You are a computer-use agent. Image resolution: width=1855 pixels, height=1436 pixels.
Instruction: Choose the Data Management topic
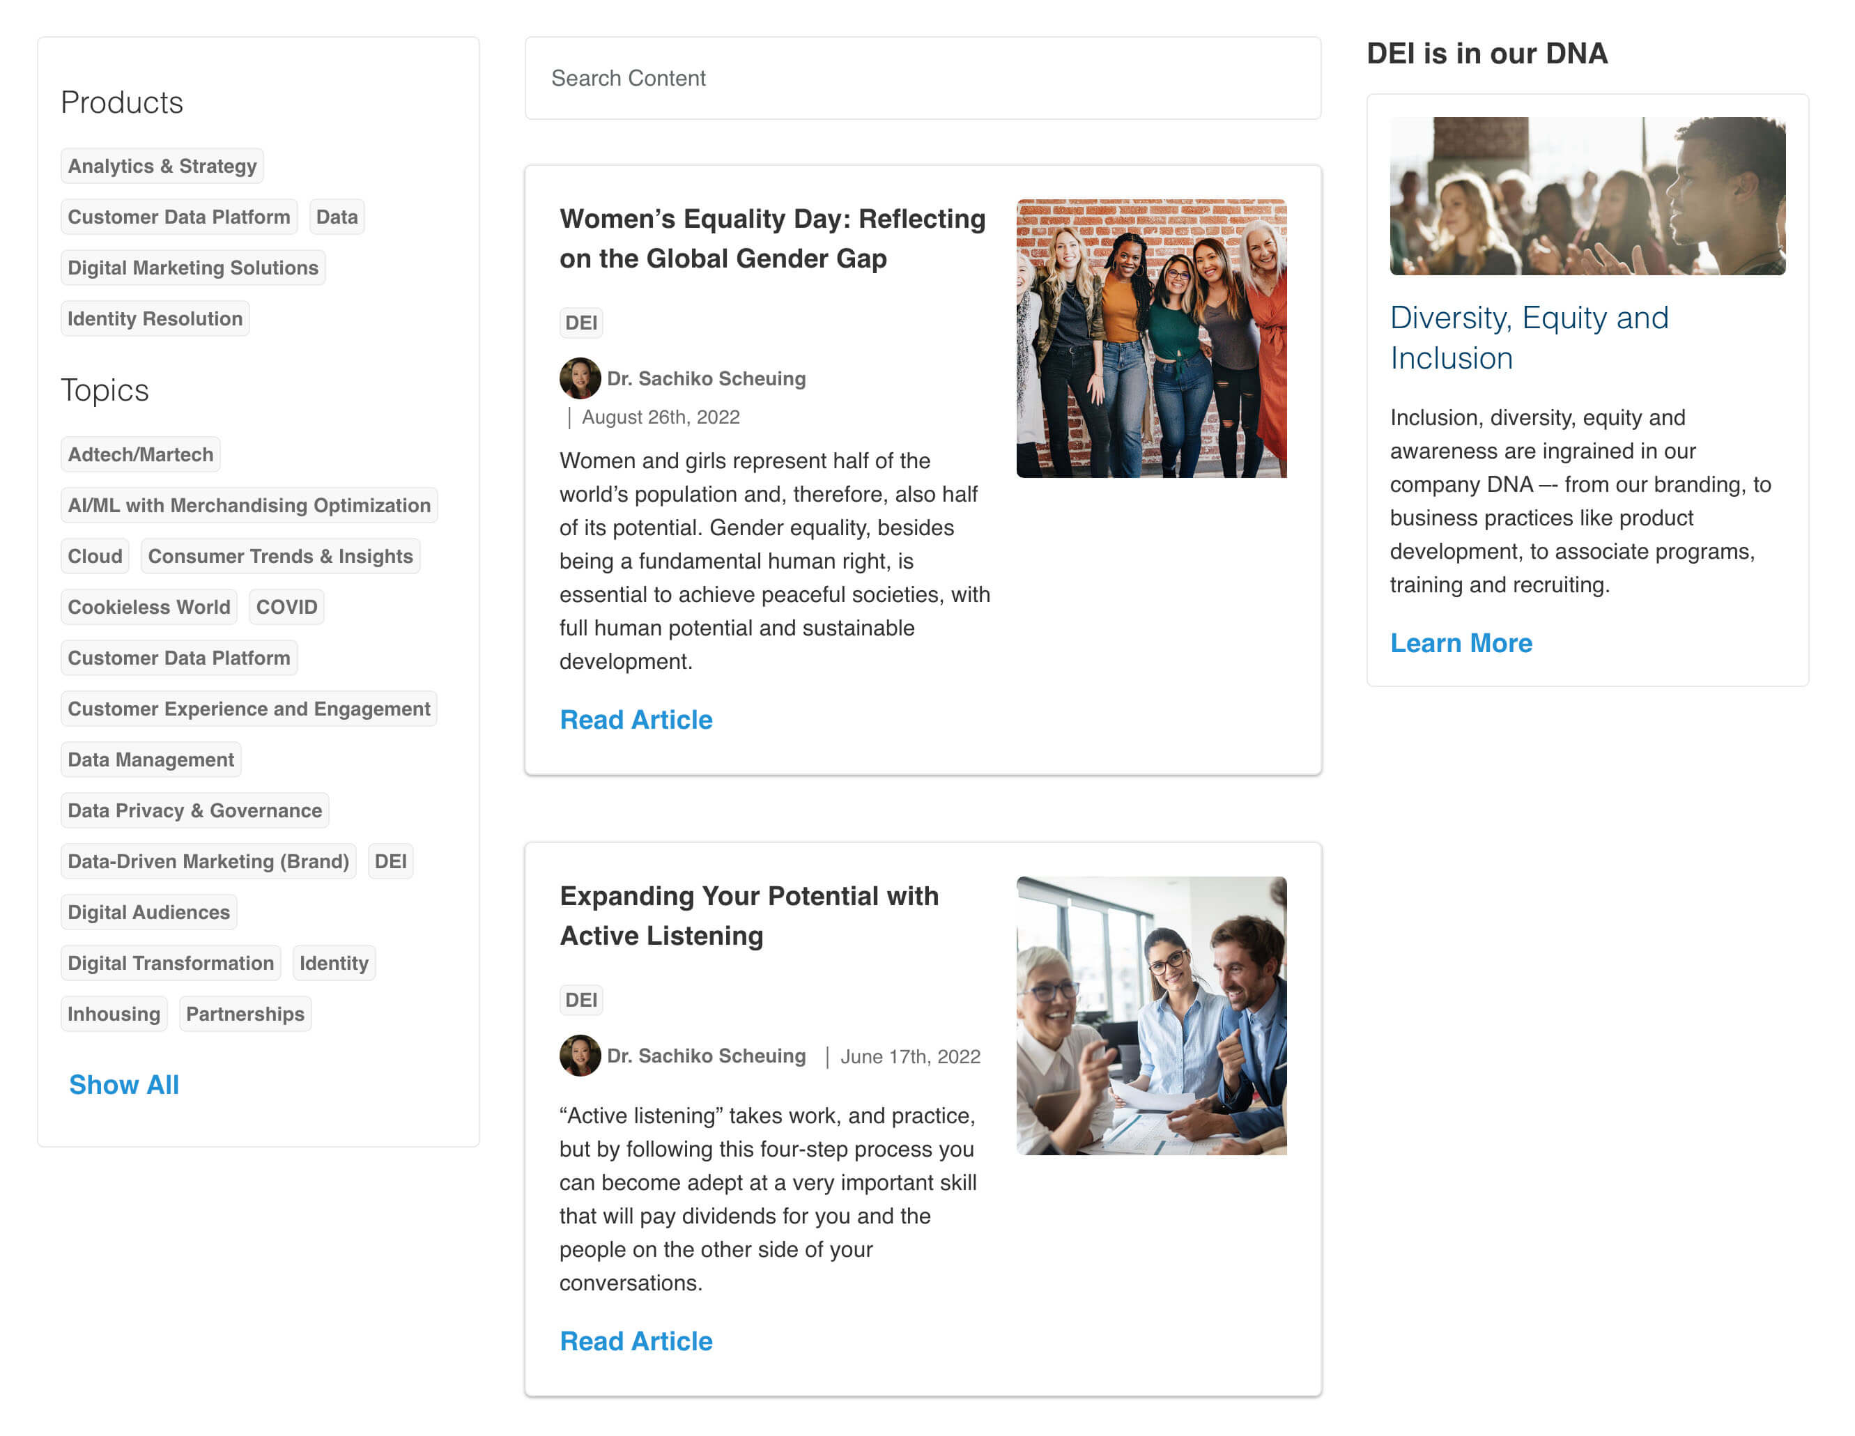[x=151, y=761]
